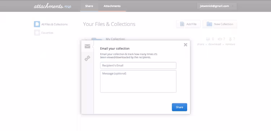Click the Message (optional) text area

click(x=138, y=81)
